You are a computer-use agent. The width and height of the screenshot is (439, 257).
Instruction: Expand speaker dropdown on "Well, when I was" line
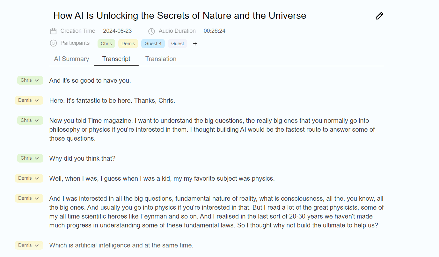(29, 178)
